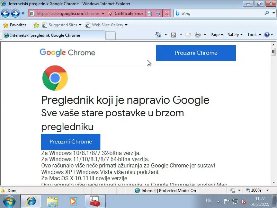Click Internet Protected Mode status zone
This screenshot has width=277, height=208.
pos(165,190)
